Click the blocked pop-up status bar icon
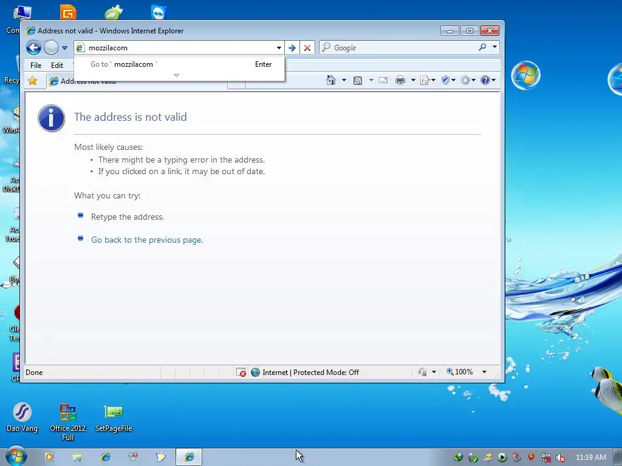This screenshot has width=622, height=466. click(x=241, y=372)
